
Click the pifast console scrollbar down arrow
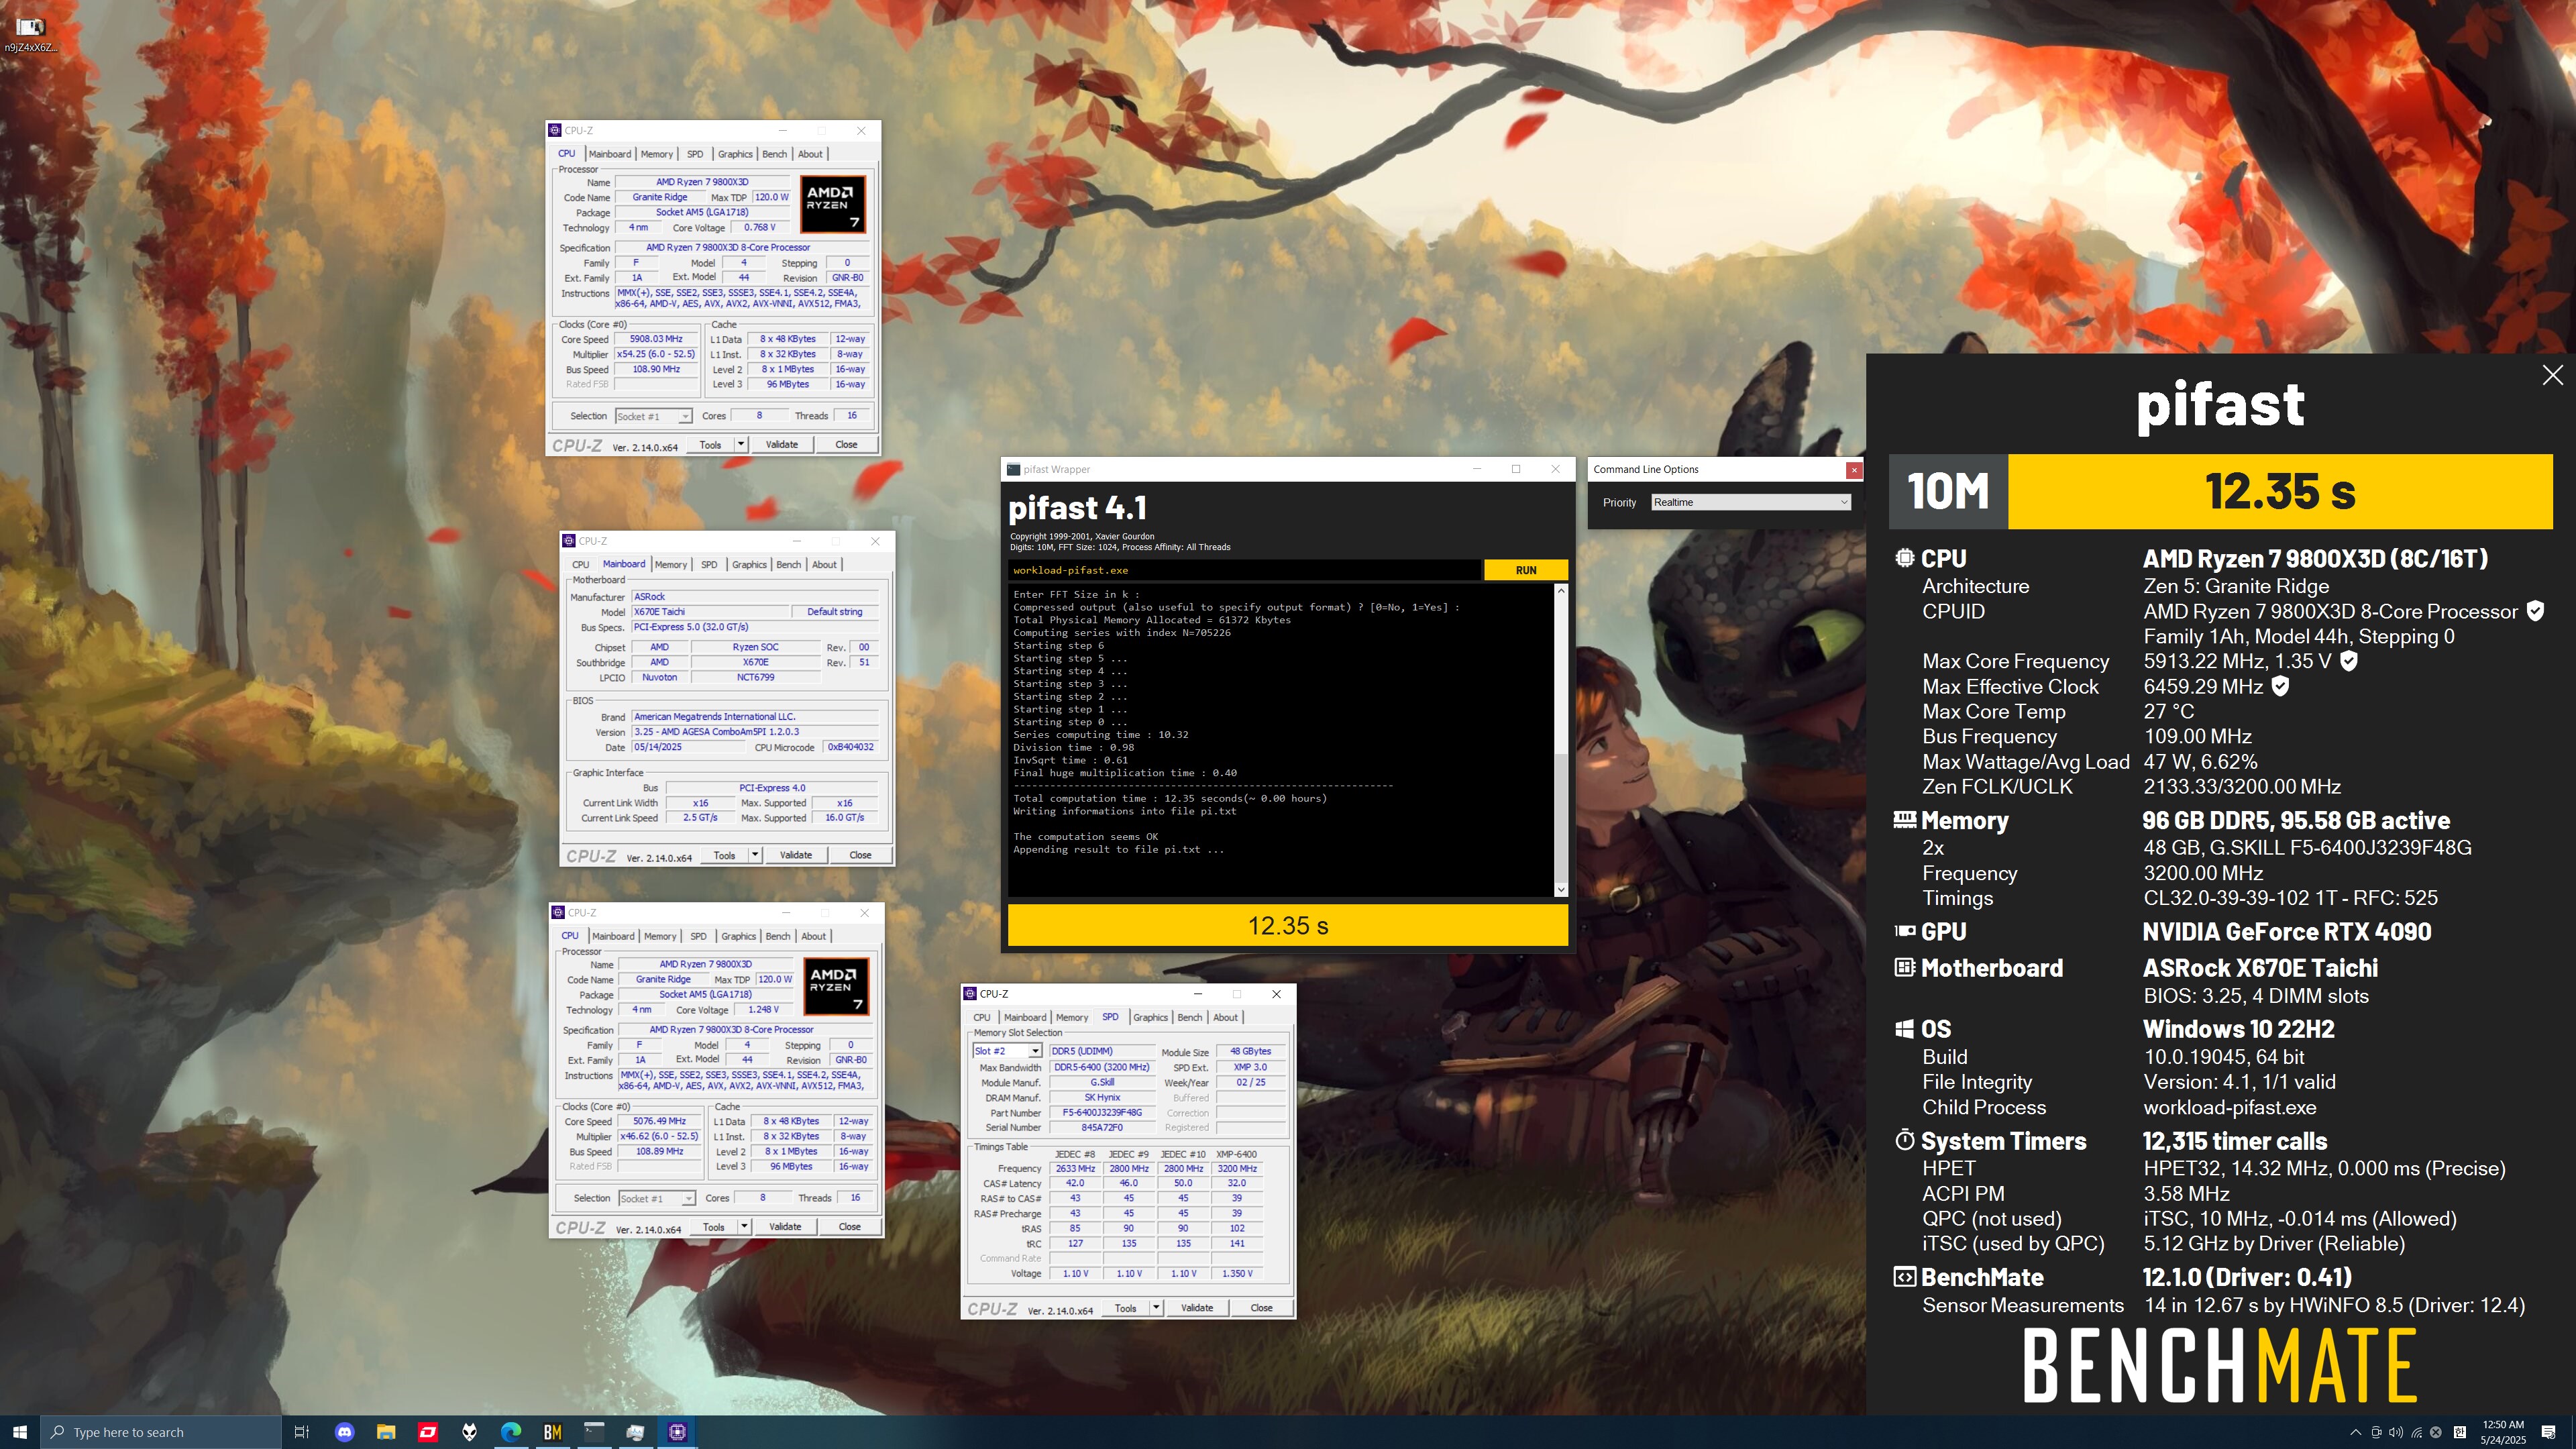pos(1560,889)
